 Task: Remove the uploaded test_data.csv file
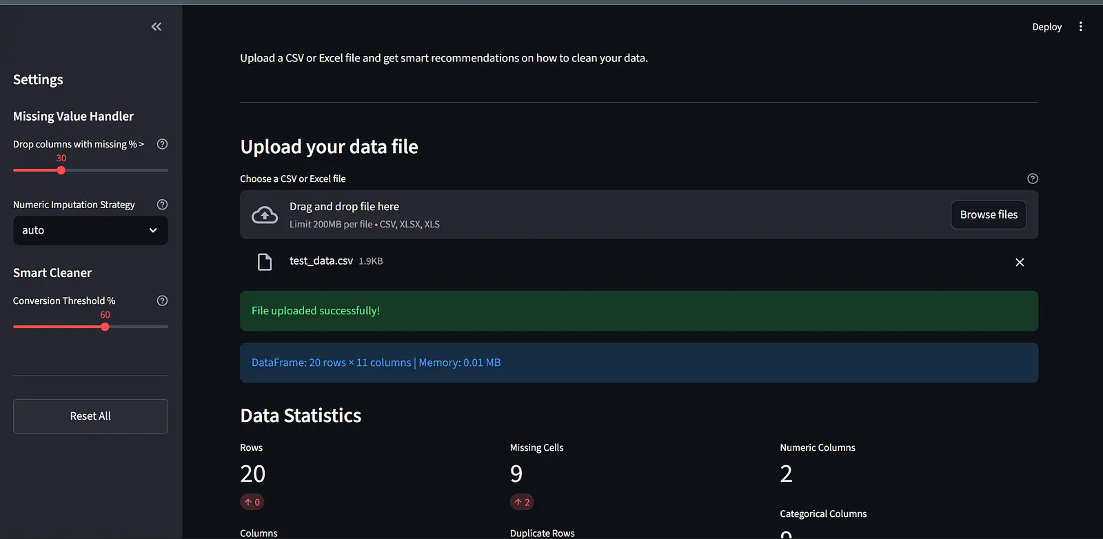(x=1020, y=262)
